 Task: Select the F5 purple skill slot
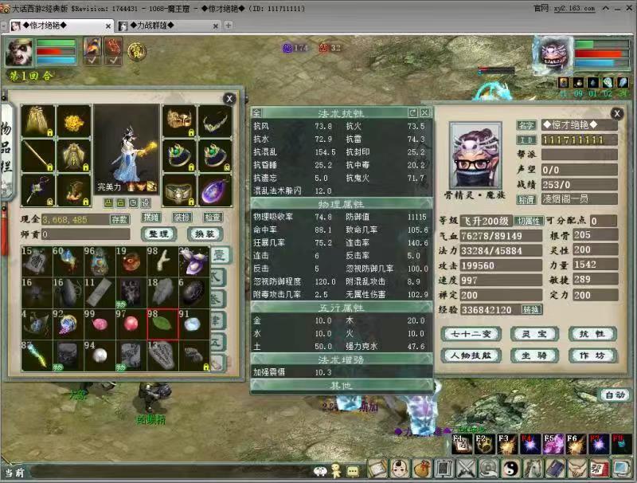553,444
